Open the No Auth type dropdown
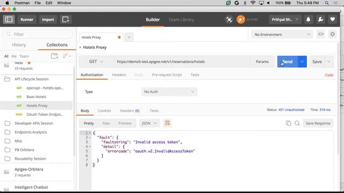This screenshot has width=344, height=193. 169,92
